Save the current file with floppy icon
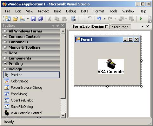153x126 pixels. 33,19
